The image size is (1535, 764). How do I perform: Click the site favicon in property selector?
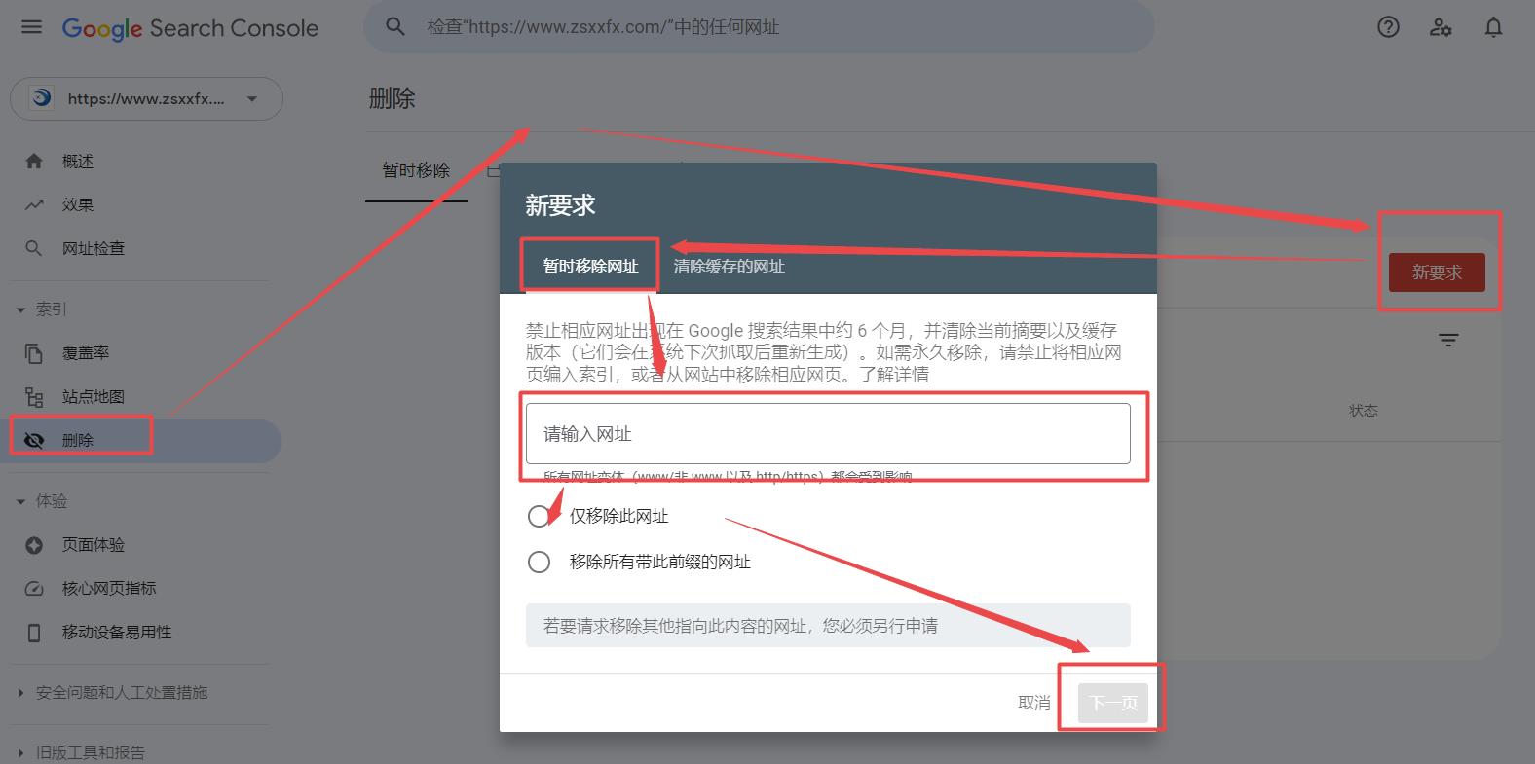pos(41,98)
